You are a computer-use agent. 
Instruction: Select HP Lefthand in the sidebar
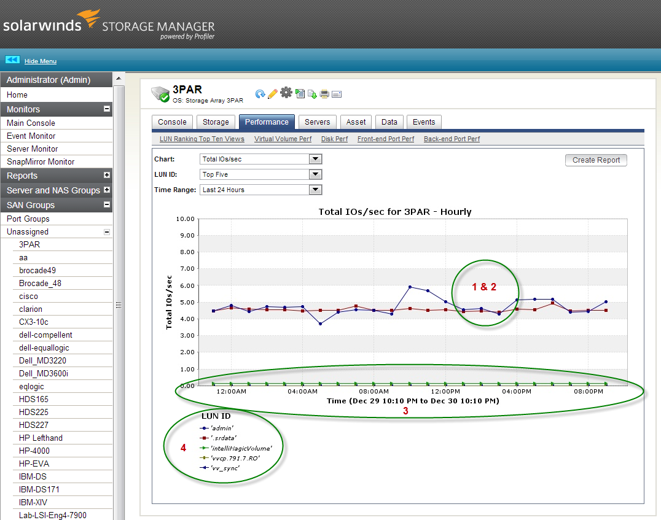pos(63,438)
